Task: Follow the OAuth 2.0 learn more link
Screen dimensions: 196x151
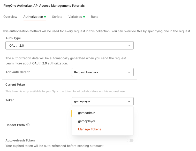Action: [x=40, y=63]
